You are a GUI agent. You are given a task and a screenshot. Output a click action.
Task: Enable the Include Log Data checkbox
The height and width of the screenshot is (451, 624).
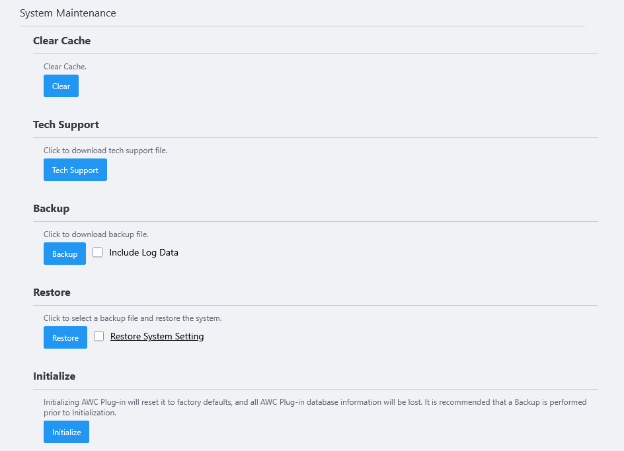(x=98, y=252)
